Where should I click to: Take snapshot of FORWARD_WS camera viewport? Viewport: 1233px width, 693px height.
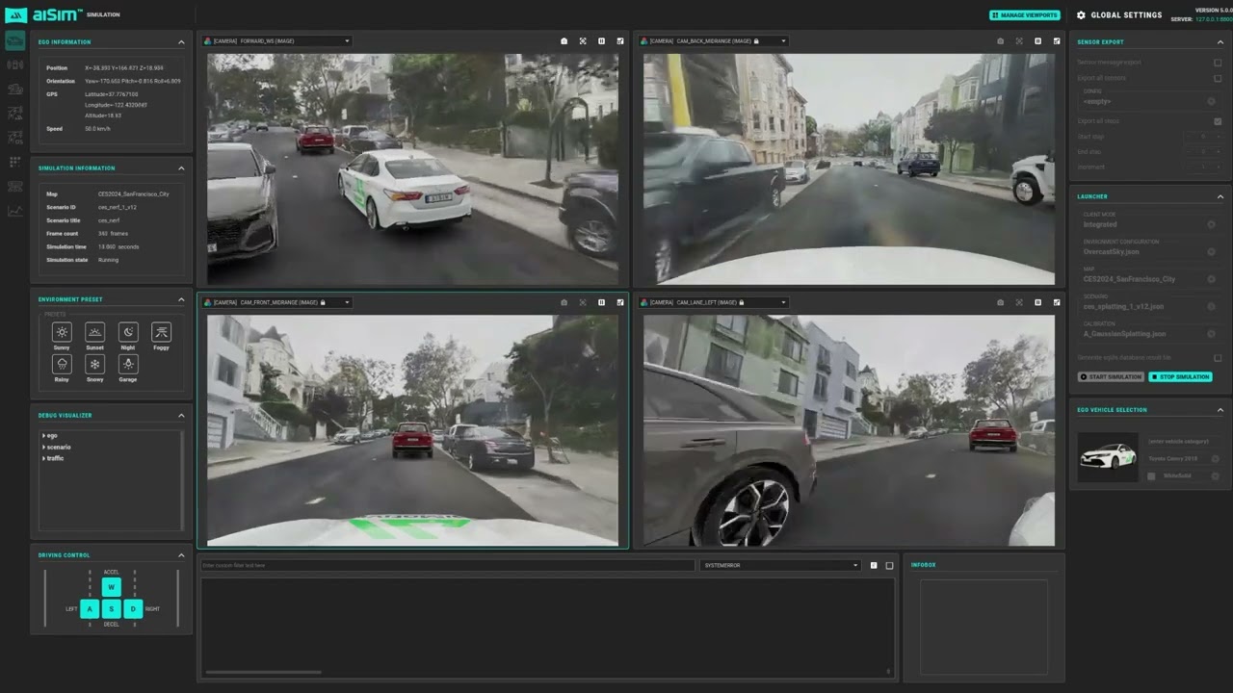tap(564, 41)
